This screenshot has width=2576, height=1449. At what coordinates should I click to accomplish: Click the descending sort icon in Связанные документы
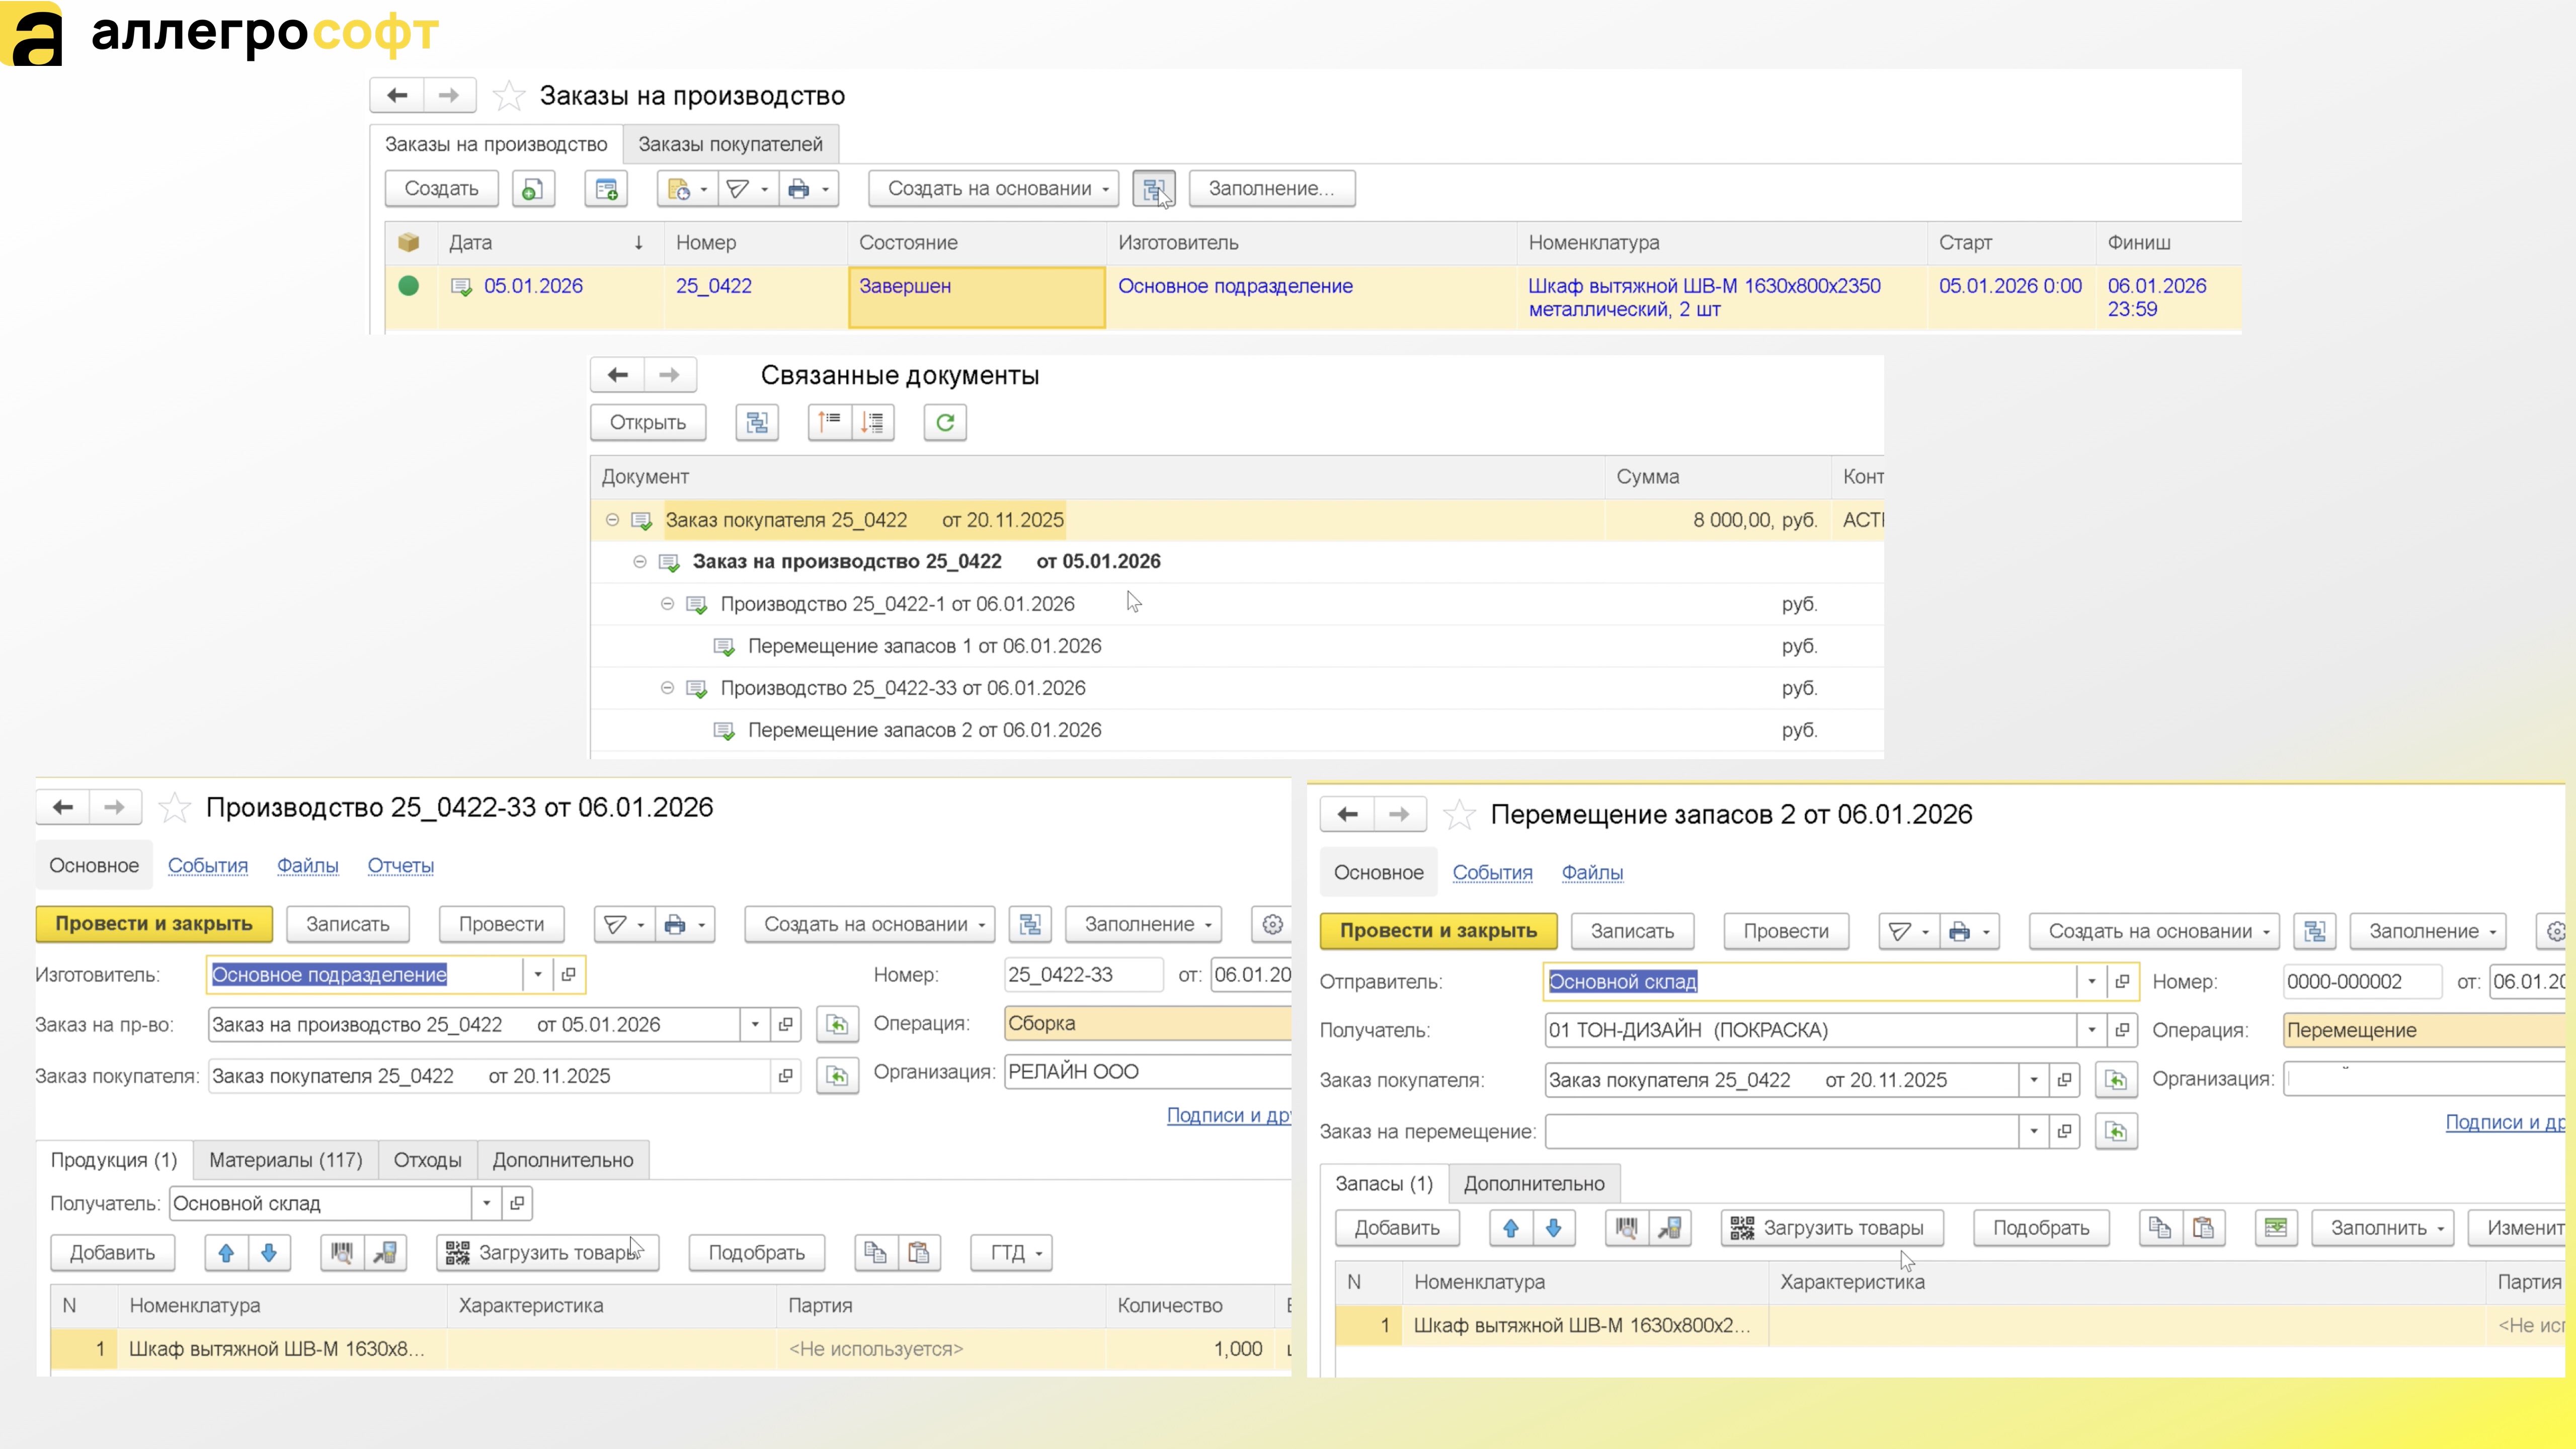click(872, 422)
